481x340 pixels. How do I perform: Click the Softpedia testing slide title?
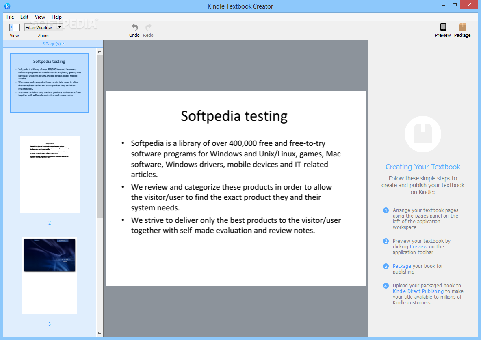click(234, 116)
